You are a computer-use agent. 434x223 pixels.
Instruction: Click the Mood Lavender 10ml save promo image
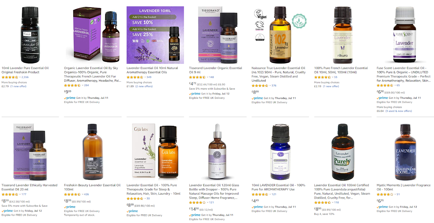[x=155, y=35]
